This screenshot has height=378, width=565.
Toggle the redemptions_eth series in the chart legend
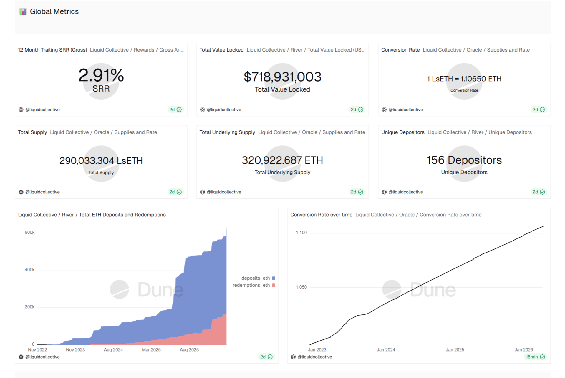point(251,285)
